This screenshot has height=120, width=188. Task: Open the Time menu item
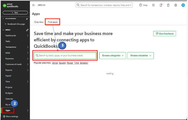pos(8,82)
